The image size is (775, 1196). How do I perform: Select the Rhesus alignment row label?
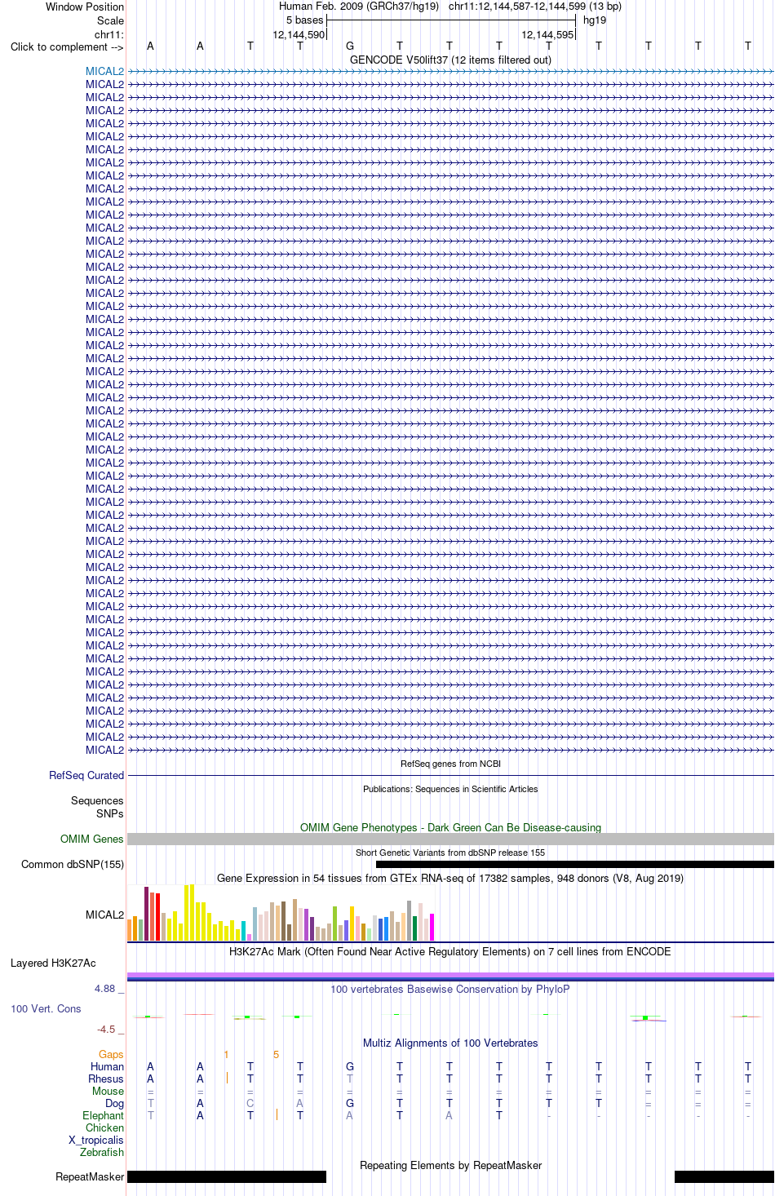point(106,1079)
